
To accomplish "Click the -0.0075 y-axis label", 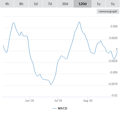I will [x=113, y=84].
